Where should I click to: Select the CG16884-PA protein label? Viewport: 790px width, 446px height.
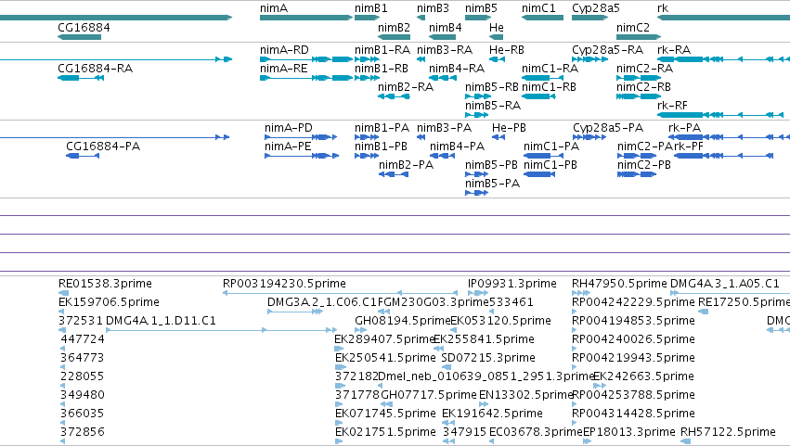[x=103, y=147]
